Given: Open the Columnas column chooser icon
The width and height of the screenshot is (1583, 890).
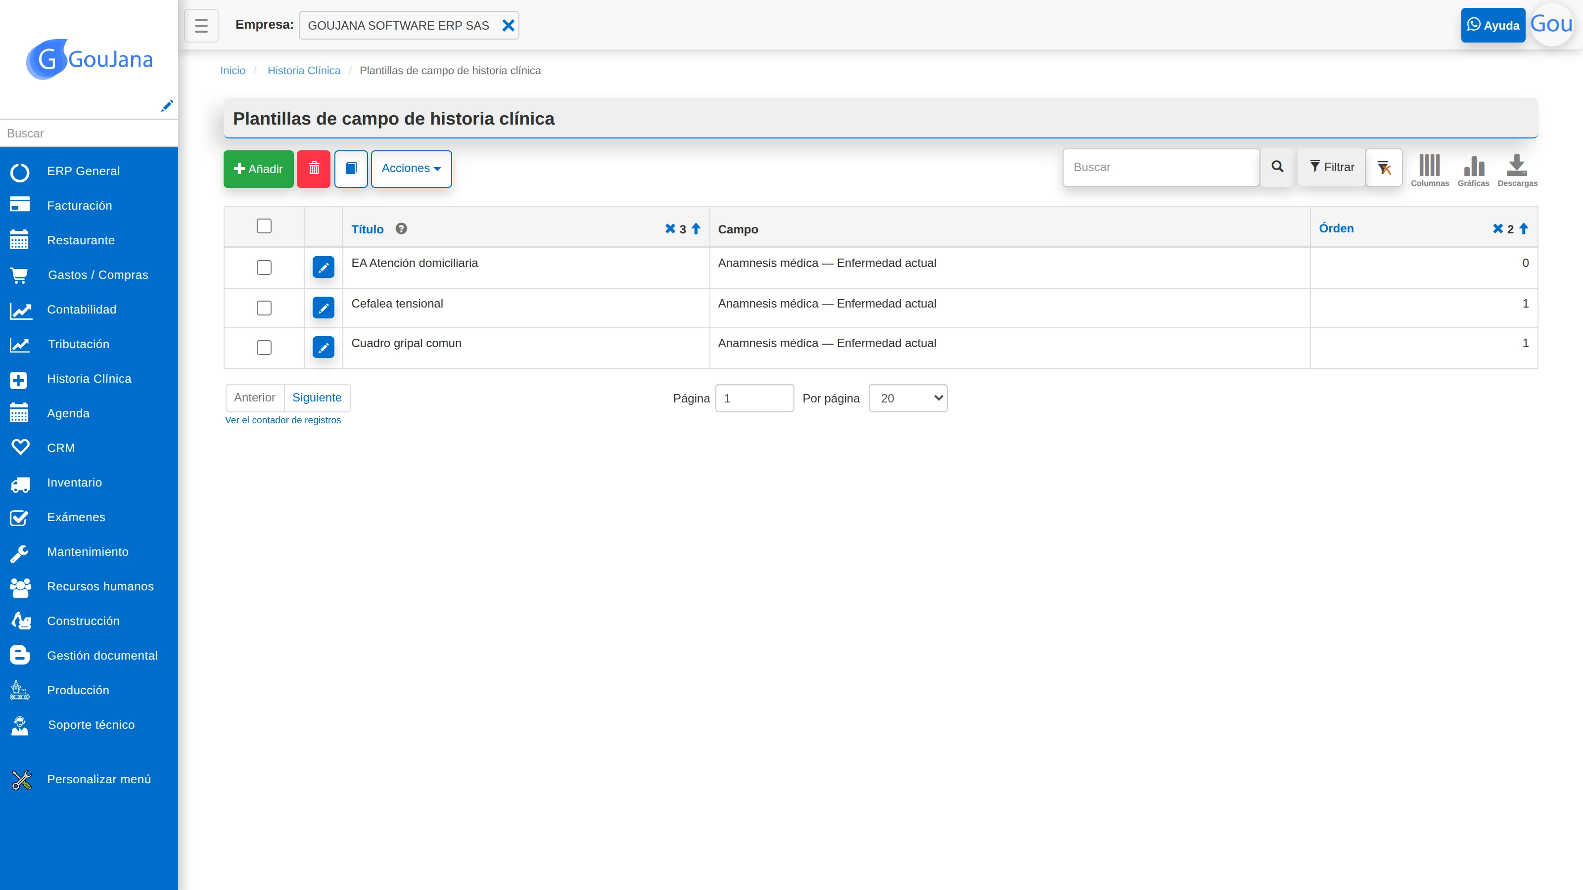Looking at the screenshot, I should pyautogui.click(x=1429, y=170).
